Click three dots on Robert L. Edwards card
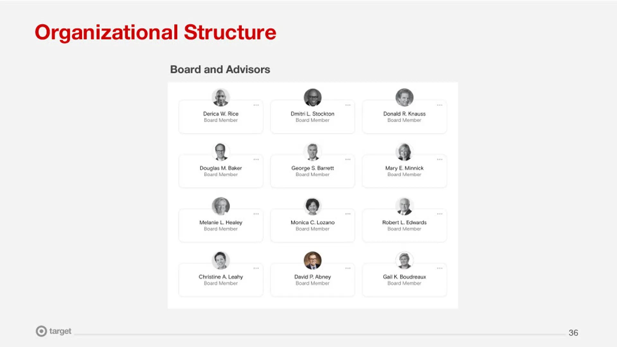The width and height of the screenshot is (617, 347). (x=440, y=214)
